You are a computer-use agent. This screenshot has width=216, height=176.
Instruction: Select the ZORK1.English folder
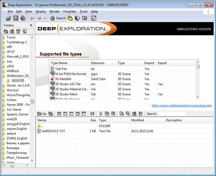point(17,138)
